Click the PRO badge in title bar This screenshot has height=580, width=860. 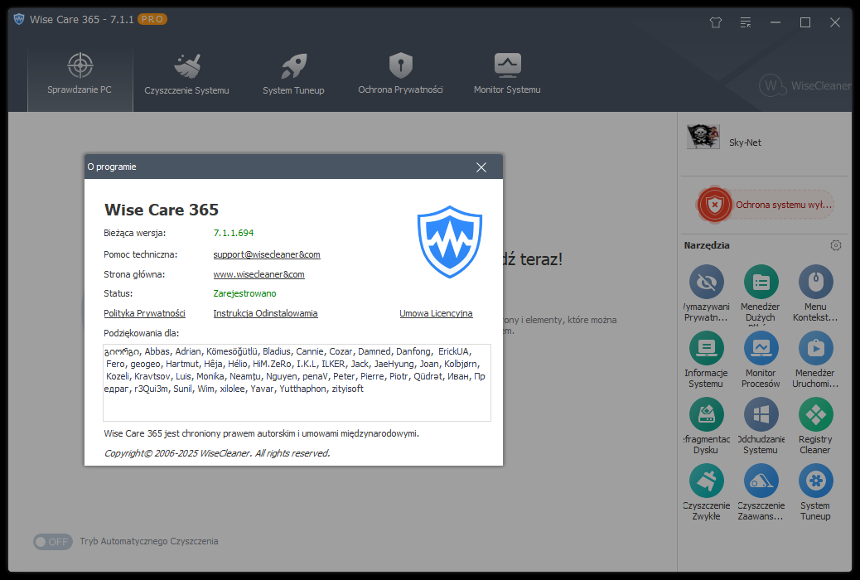[152, 19]
